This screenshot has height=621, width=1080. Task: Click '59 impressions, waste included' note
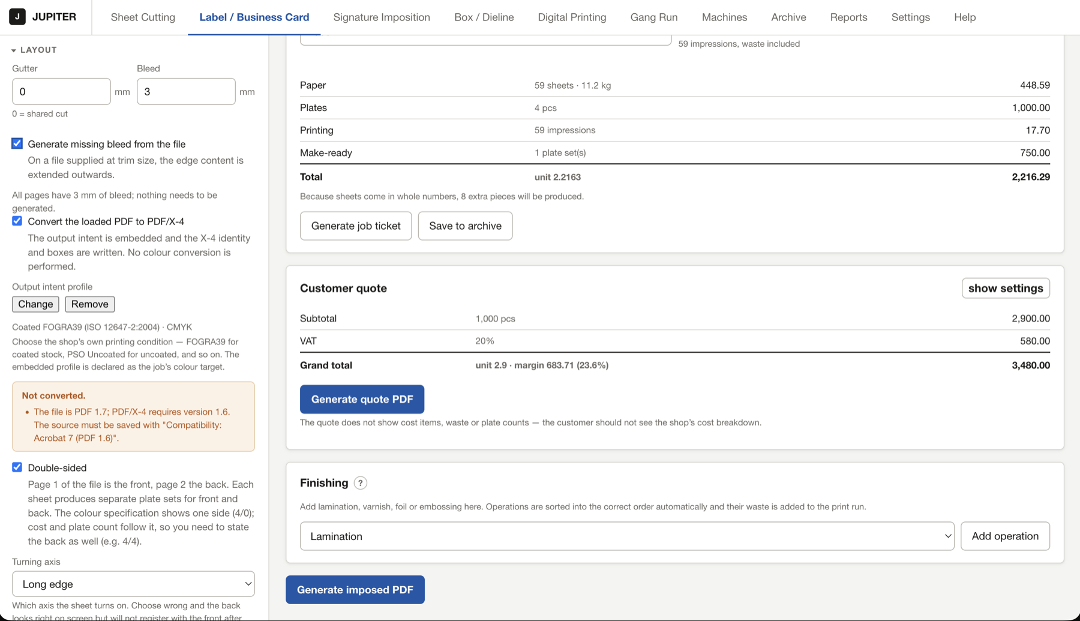click(x=739, y=44)
